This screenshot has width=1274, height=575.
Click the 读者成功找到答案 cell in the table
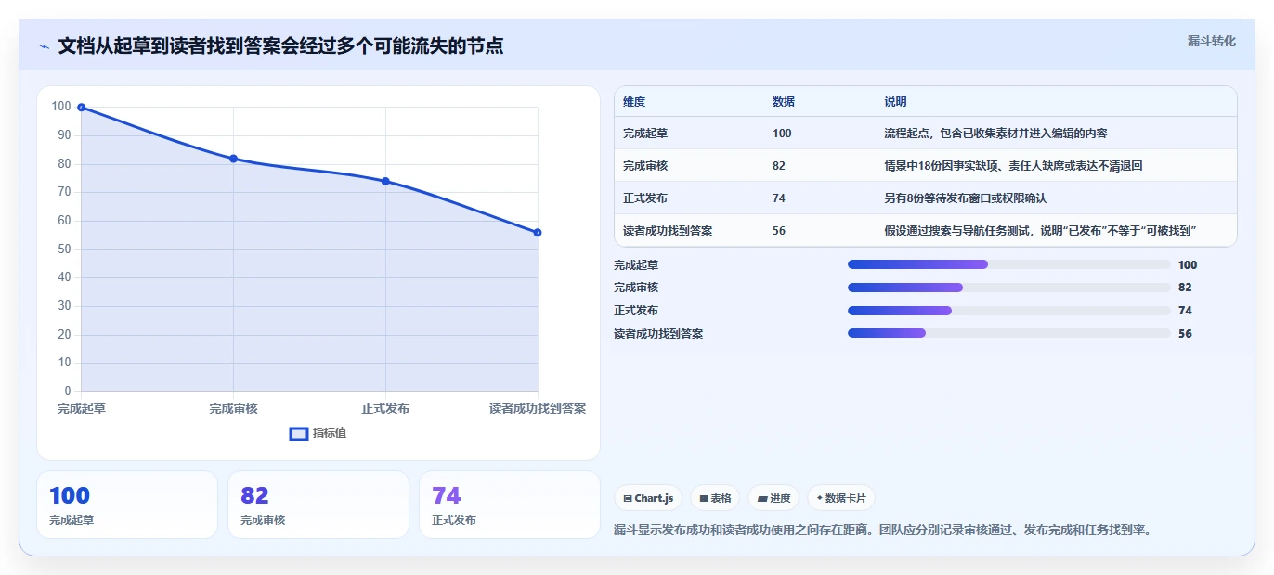tap(668, 231)
